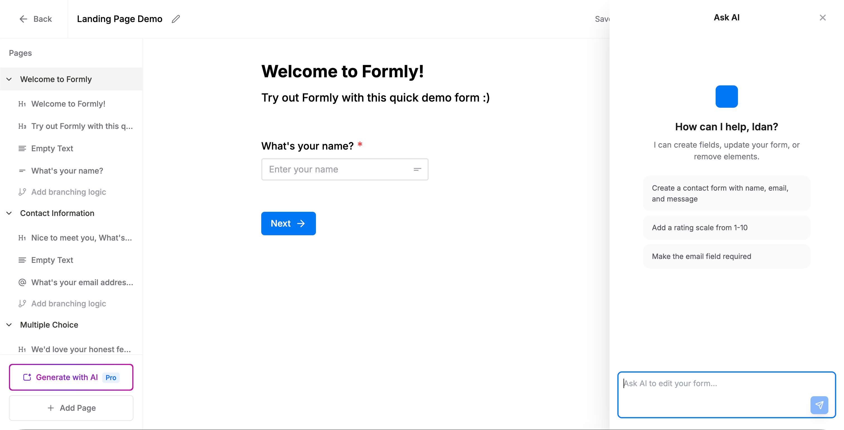The height and width of the screenshot is (430, 844).
Task: Click the Generate with AI button
Action: 71,377
